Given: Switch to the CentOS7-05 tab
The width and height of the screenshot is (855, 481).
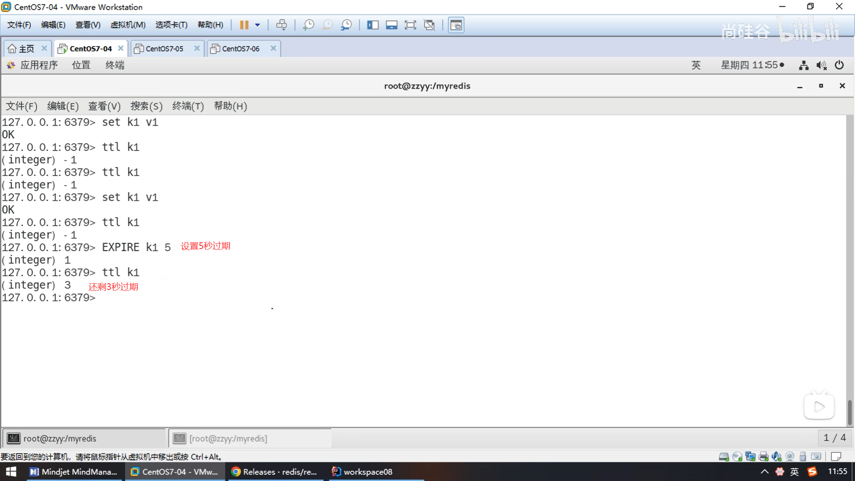Looking at the screenshot, I should coord(164,49).
